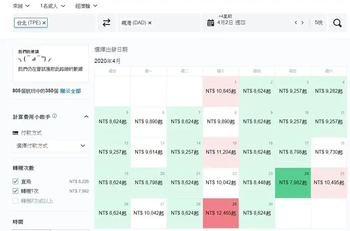The height and width of the screenshot is (231, 350).
Task: Click info icon beside 計算費用小助手
Action: coord(55,116)
